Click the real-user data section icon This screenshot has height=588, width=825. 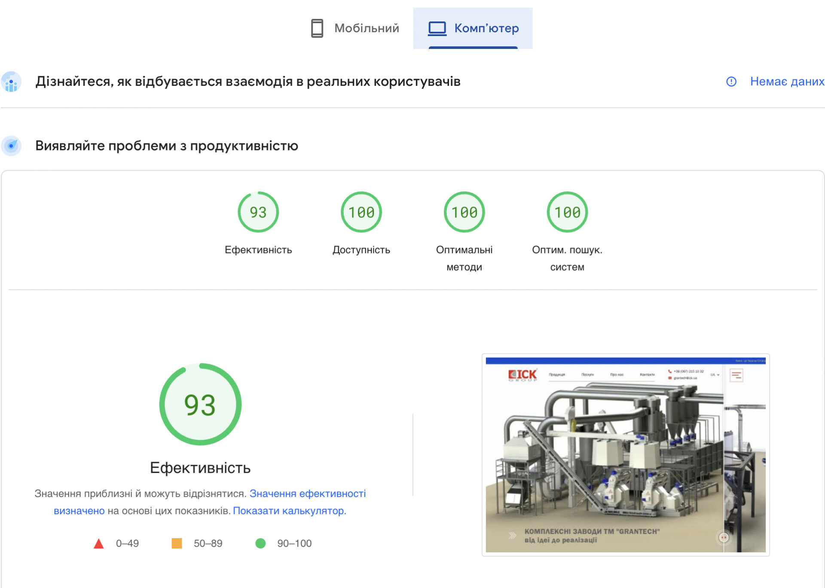11,82
